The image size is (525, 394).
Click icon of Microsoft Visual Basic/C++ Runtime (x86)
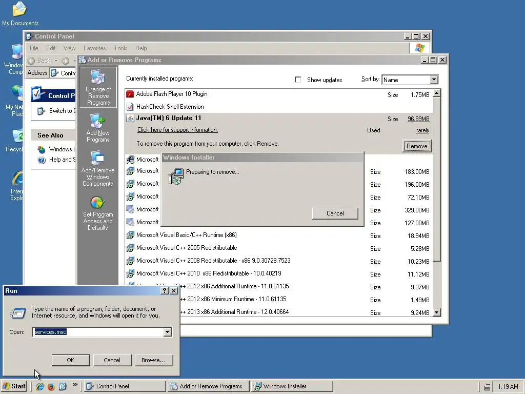pyautogui.click(x=130, y=235)
